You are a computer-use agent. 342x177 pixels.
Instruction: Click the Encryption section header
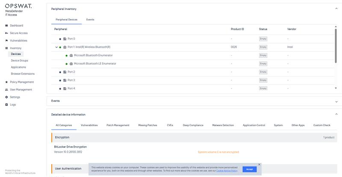click(x=194, y=138)
